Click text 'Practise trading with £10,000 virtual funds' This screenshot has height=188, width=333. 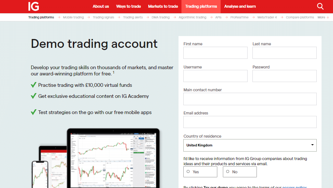click(x=85, y=85)
